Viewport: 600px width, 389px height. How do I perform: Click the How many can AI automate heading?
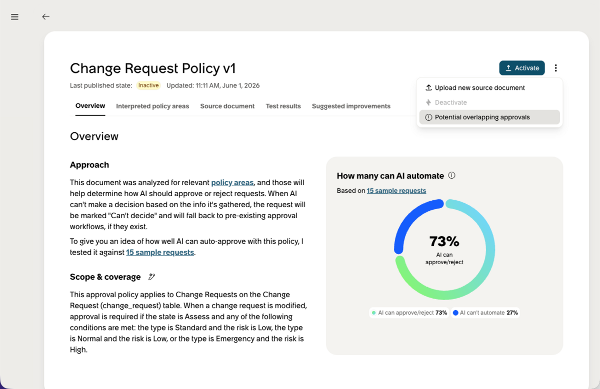click(390, 176)
